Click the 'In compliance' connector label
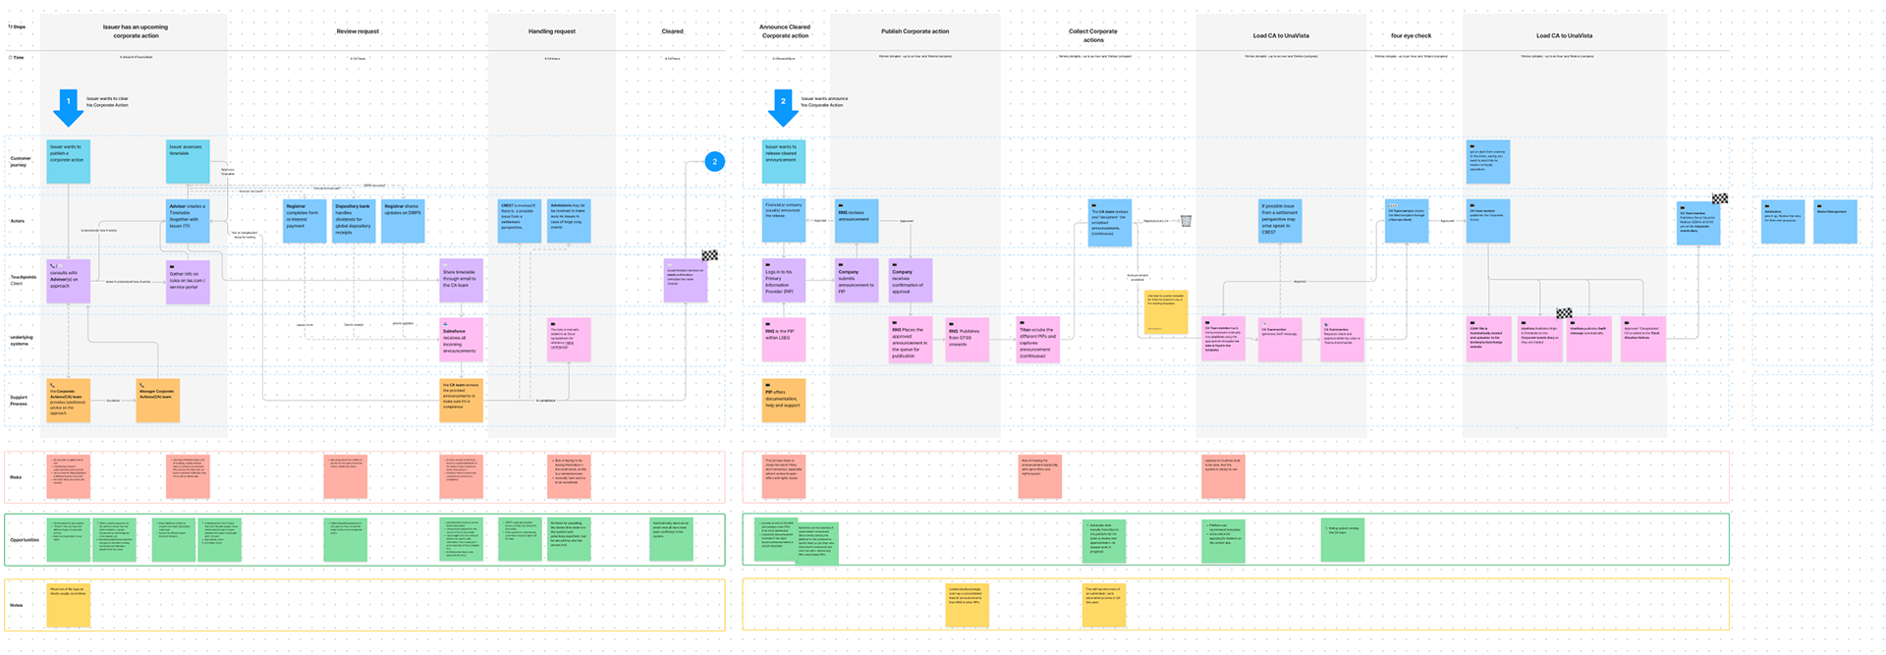Viewport: 1886px width, 655px height. tap(546, 400)
